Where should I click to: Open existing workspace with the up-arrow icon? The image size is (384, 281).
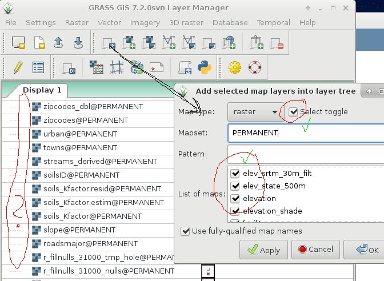tap(58, 43)
